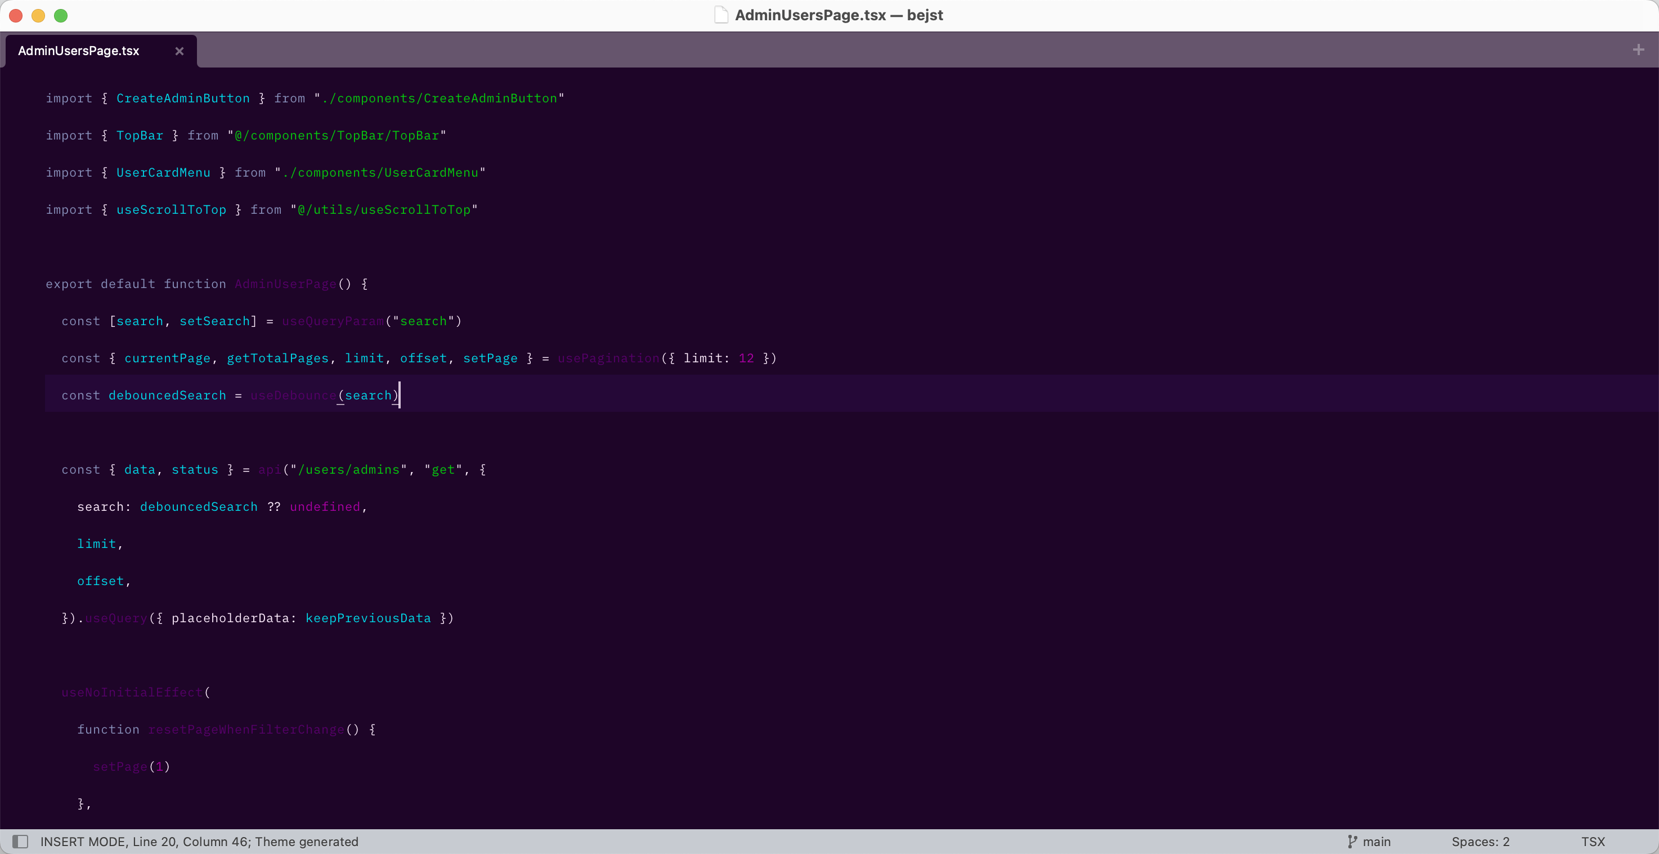Click the AdminUserPage function name
1659x854 pixels.
pos(285,284)
